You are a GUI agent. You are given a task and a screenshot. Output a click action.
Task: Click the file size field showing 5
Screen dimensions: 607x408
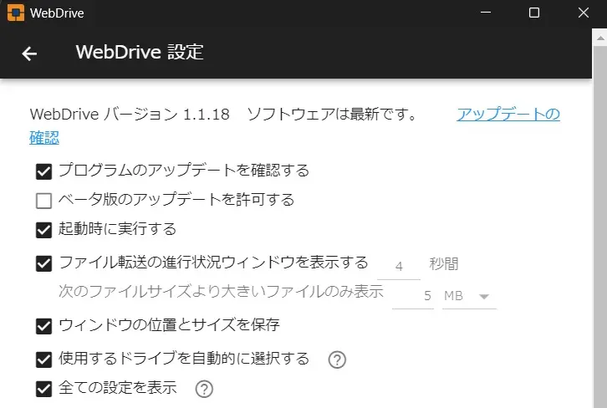413,297
